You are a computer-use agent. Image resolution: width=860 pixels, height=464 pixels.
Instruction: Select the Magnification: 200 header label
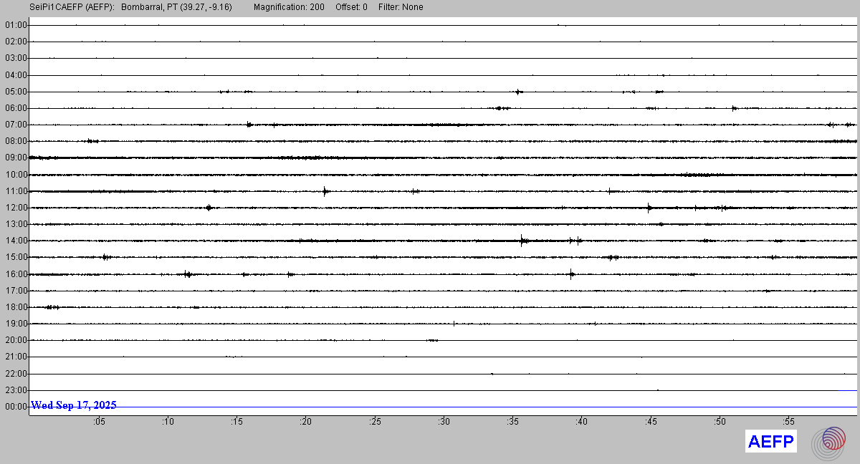point(289,7)
